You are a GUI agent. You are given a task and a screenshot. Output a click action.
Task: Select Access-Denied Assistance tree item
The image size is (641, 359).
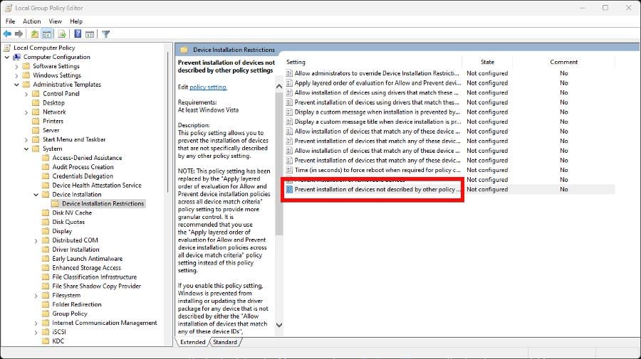tap(87, 158)
